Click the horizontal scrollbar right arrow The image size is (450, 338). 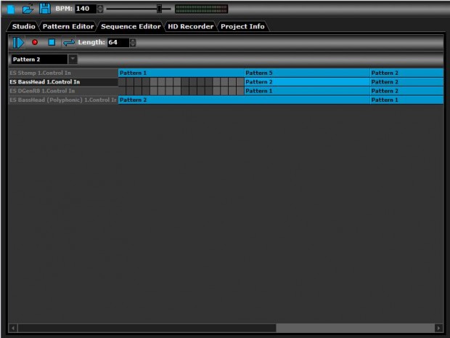click(438, 328)
